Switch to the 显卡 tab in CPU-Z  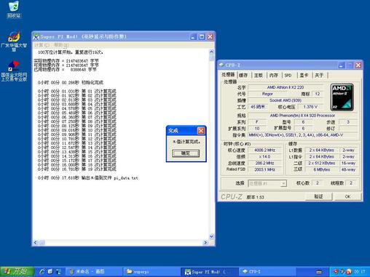304,76
